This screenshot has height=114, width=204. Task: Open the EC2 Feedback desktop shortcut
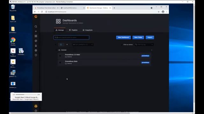(x=13, y=53)
